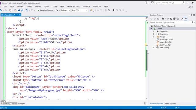
Task: Click Properties wrench icon in Solution Explorer toolbar
Action: coord(182,19)
